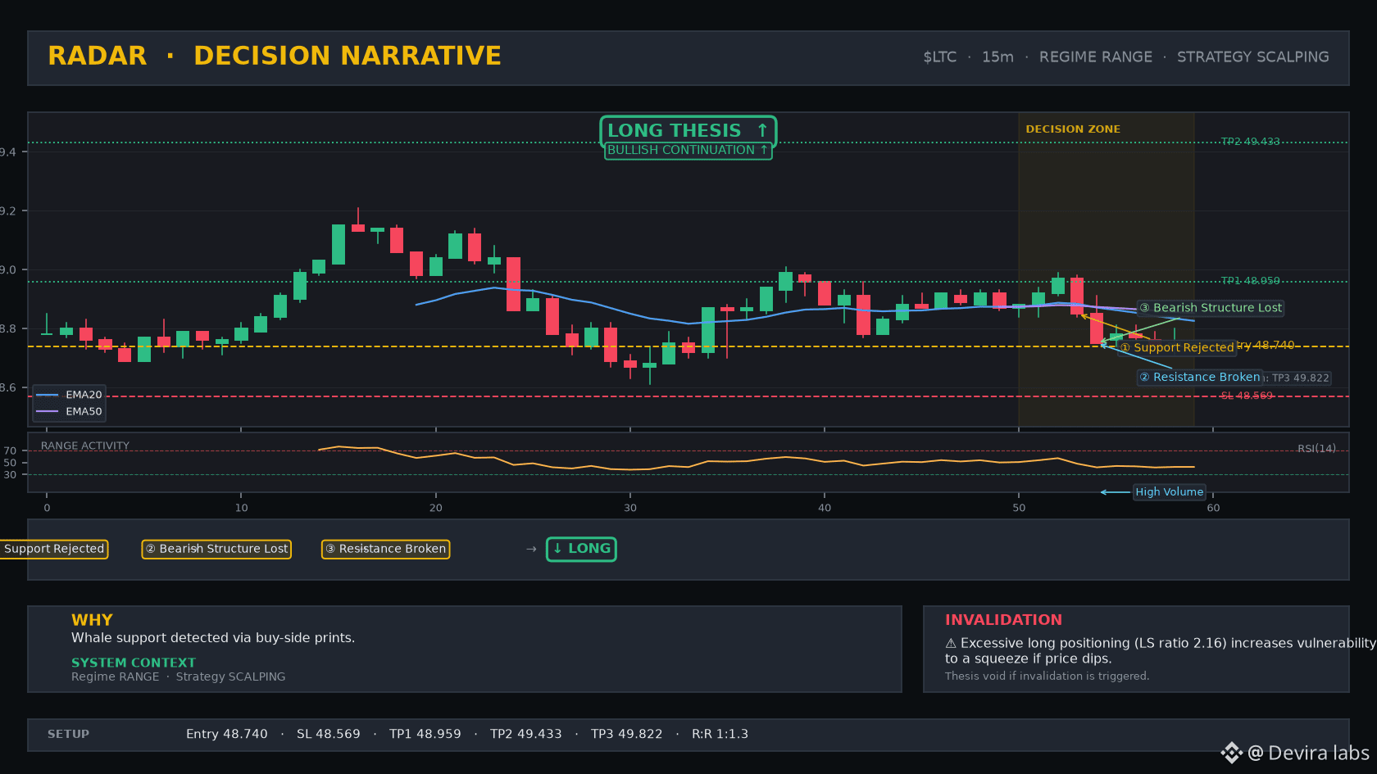Click the Devira labs logo icon
This screenshot has height=774, width=1377.
pos(1231,753)
